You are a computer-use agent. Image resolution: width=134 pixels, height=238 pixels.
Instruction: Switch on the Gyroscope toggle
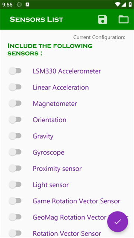[15, 152]
